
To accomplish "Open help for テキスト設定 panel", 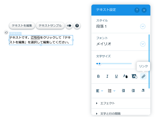I will point(137,10).
